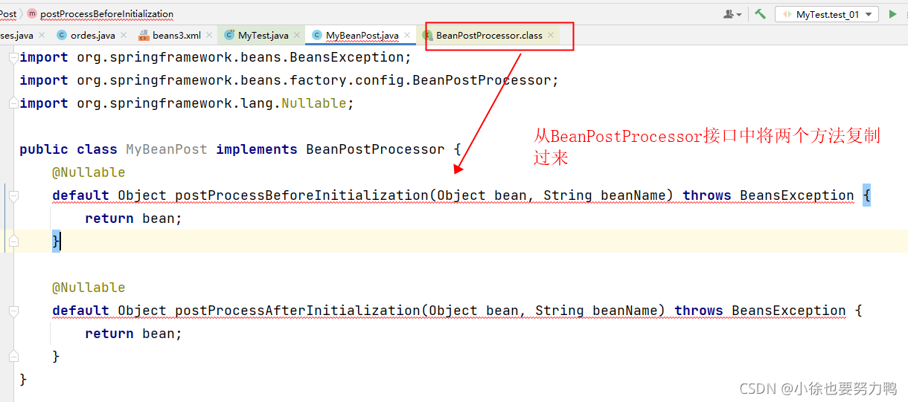Click 'throws' in the postProcessAfterInitialization signature
908x402 pixels.
698,311
